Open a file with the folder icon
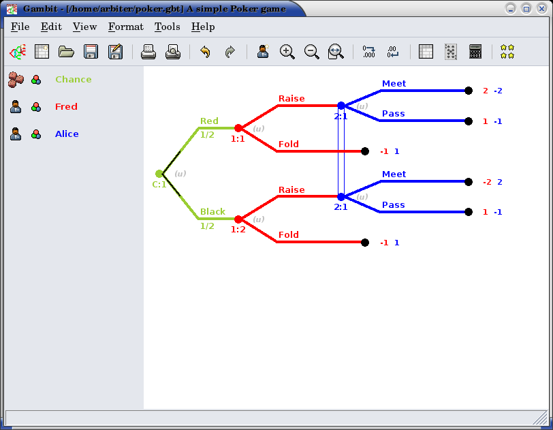 (x=66, y=52)
